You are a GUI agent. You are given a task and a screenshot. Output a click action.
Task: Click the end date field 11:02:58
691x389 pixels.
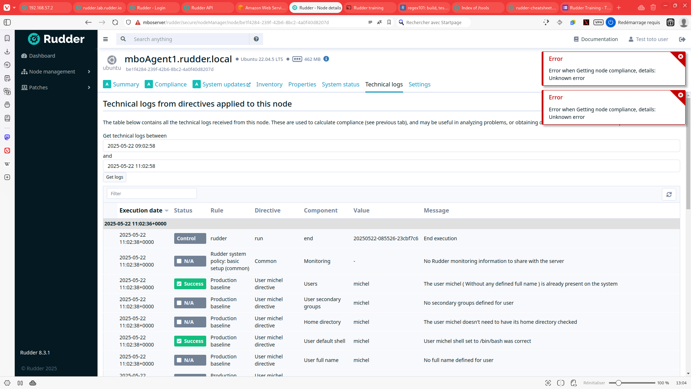391,166
